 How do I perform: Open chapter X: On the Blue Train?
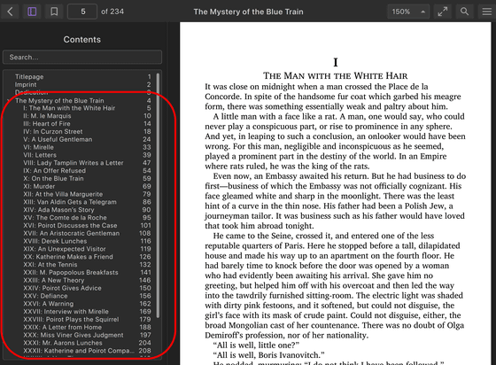(x=87, y=178)
